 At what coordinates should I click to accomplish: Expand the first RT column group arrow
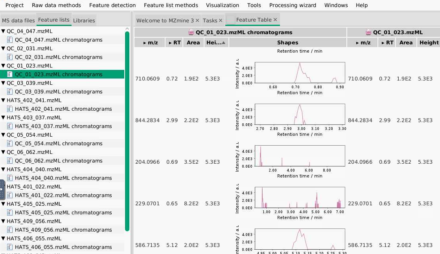pyautogui.click(x=170, y=43)
